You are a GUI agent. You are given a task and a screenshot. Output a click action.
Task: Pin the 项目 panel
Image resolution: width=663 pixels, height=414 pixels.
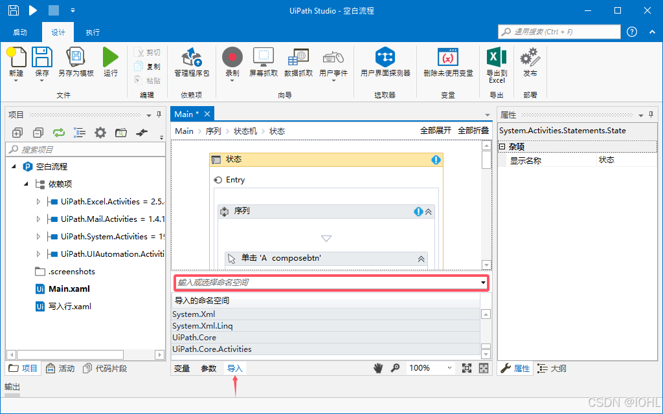(159, 114)
